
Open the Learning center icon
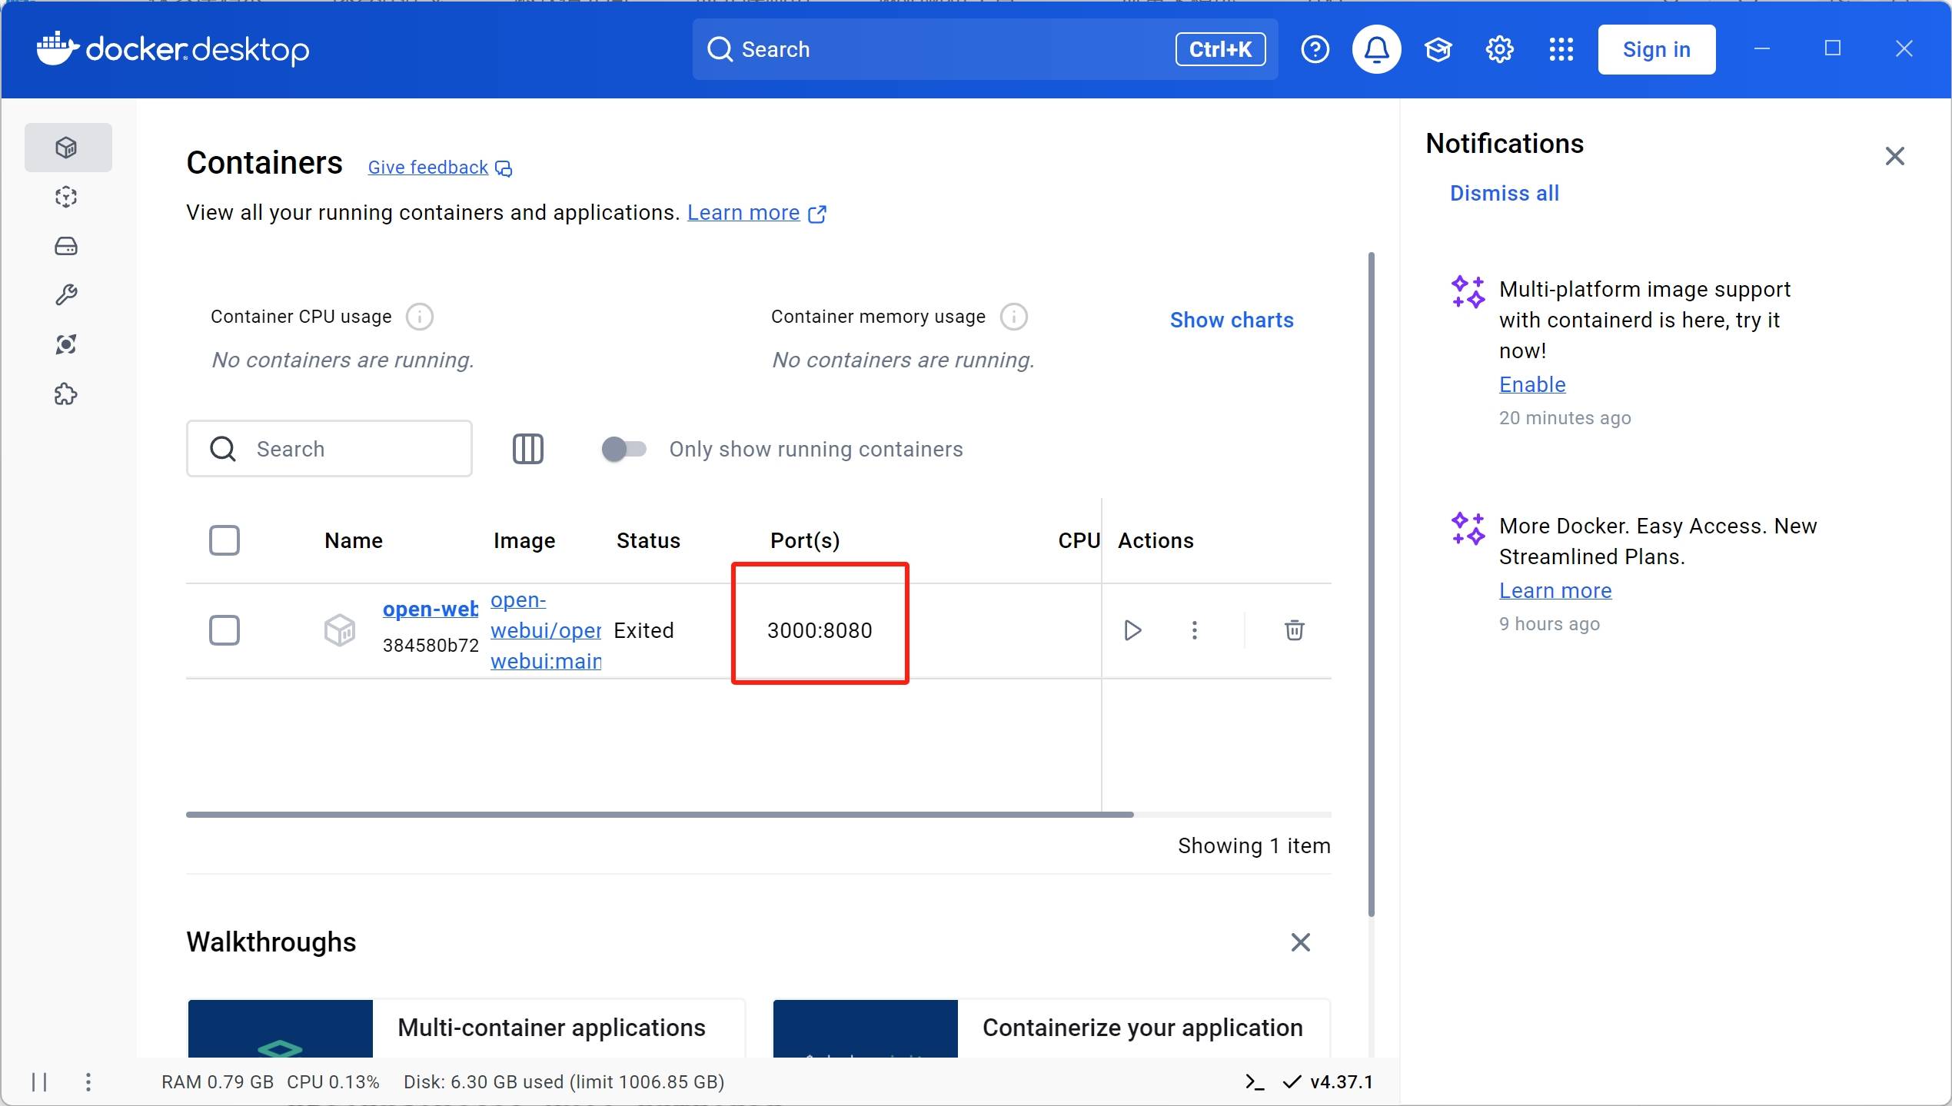[1438, 50]
